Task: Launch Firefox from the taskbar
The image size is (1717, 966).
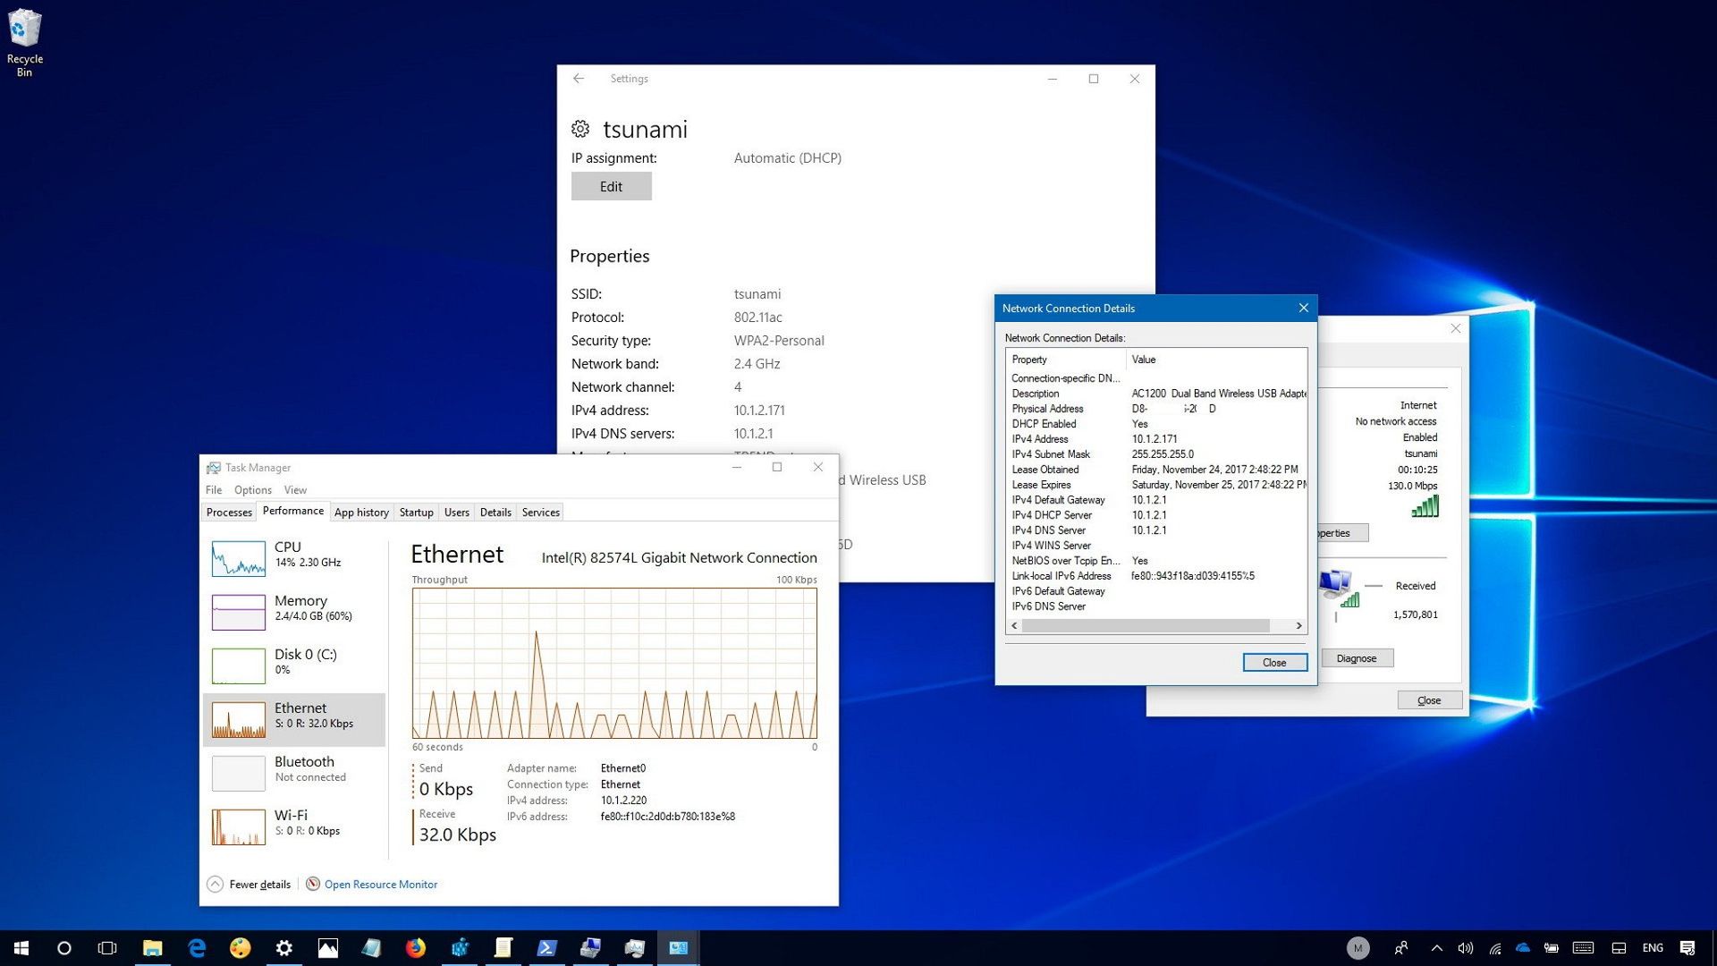Action: click(416, 947)
